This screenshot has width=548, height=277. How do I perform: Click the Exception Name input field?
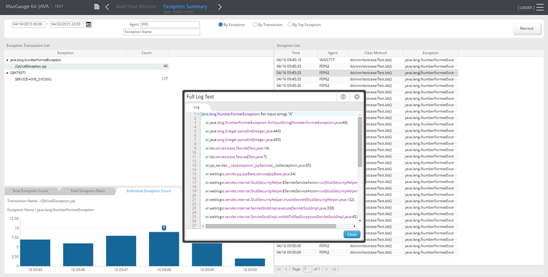coord(162,32)
